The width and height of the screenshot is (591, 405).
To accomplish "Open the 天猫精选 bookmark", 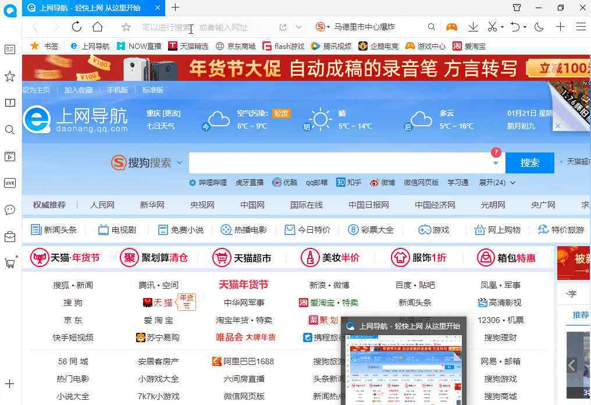I will (188, 47).
